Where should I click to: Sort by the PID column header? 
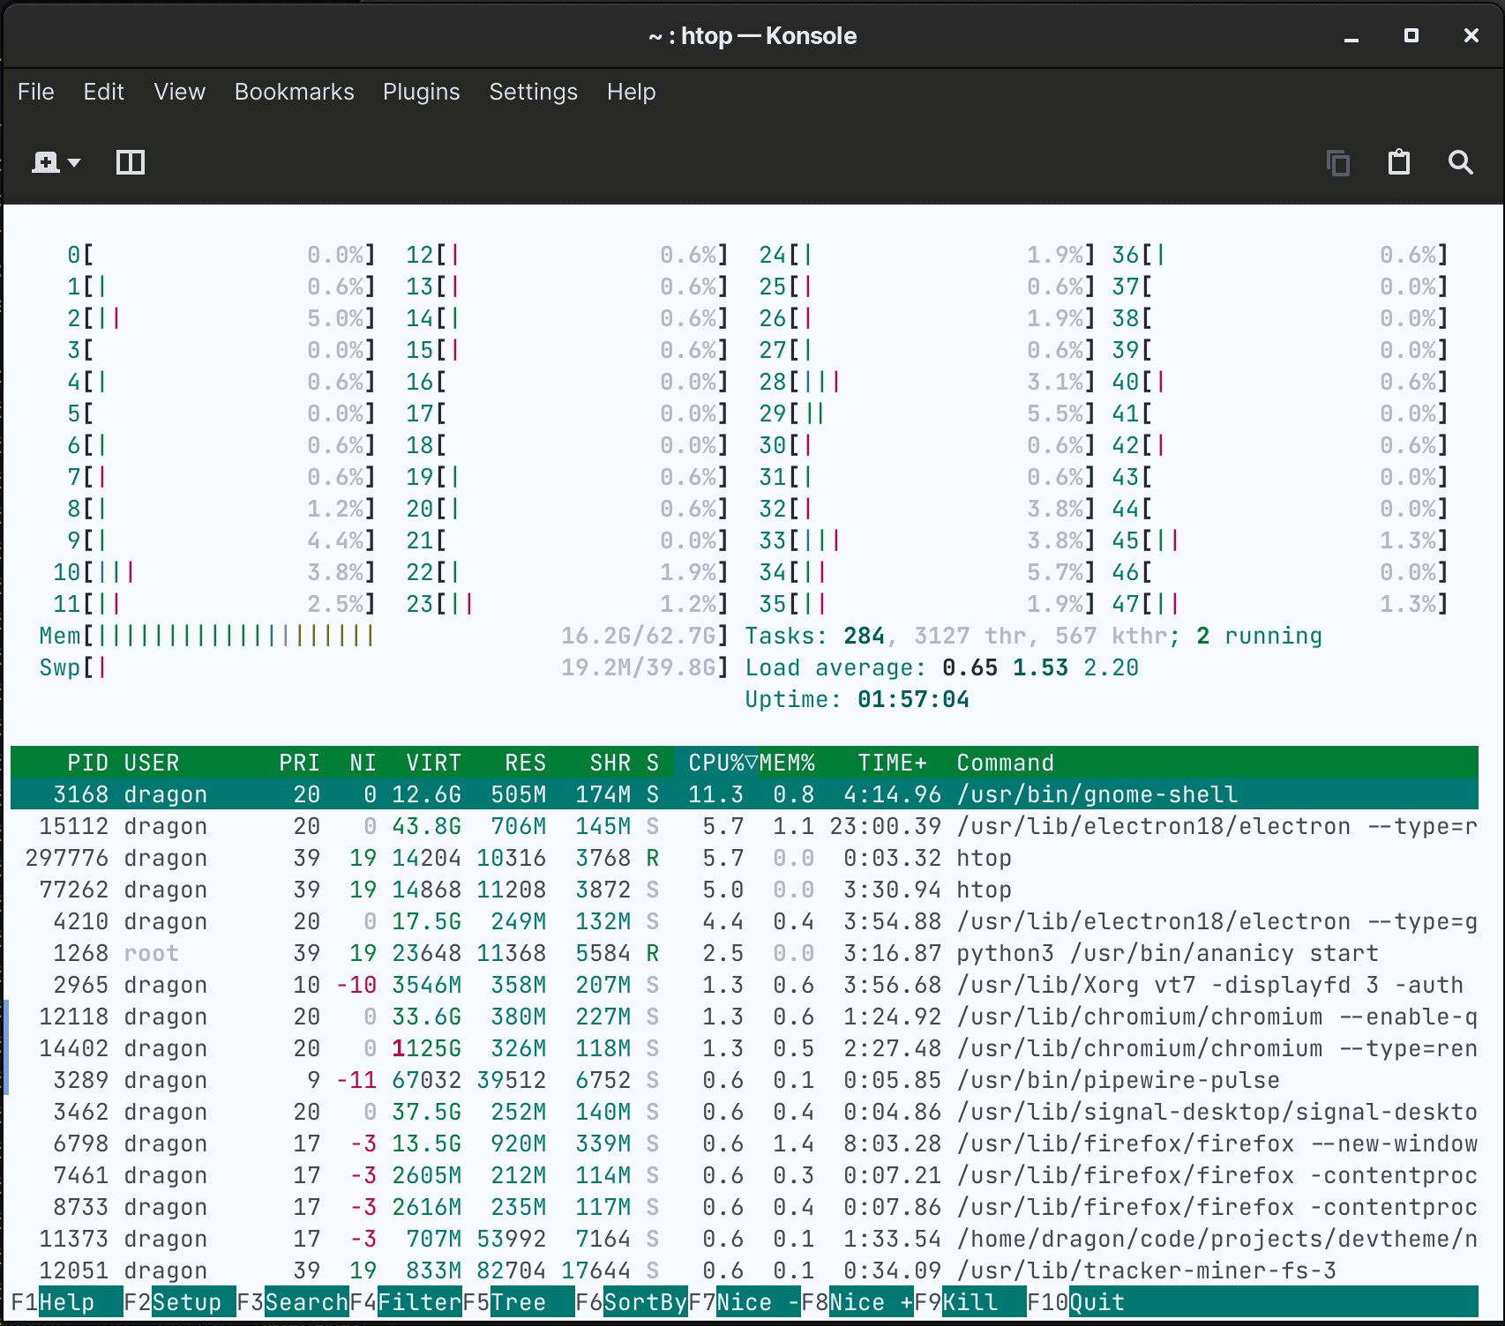tap(88, 763)
